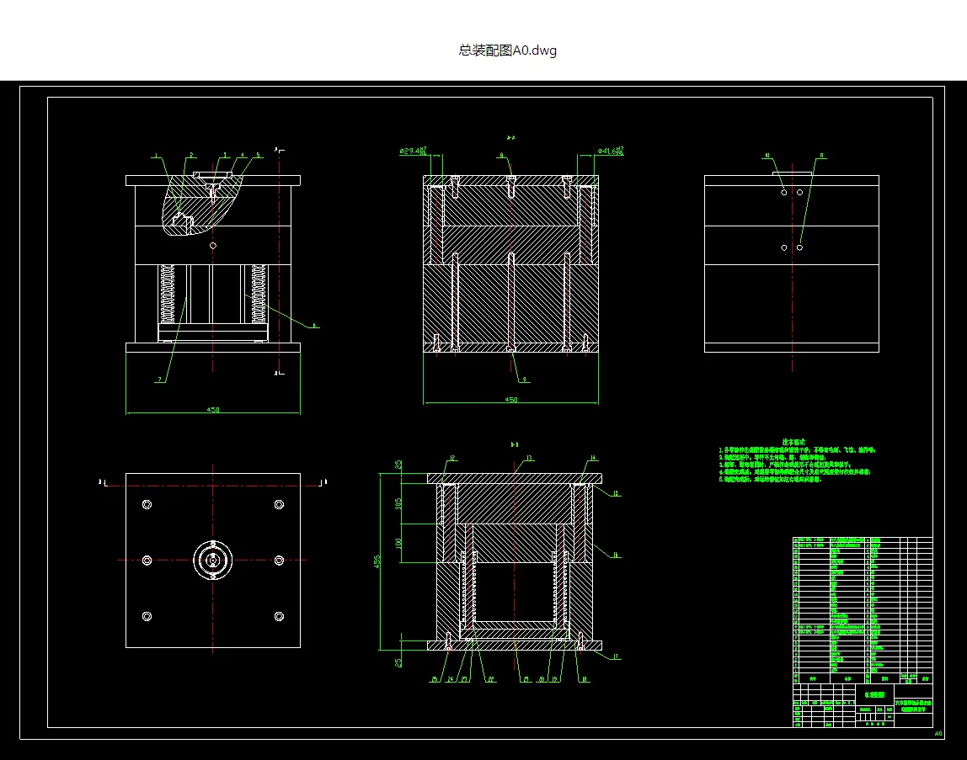Image resolution: width=967 pixels, height=760 pixels.
Task: Click the 100 vertical dimension label
Action: [398, 544]
